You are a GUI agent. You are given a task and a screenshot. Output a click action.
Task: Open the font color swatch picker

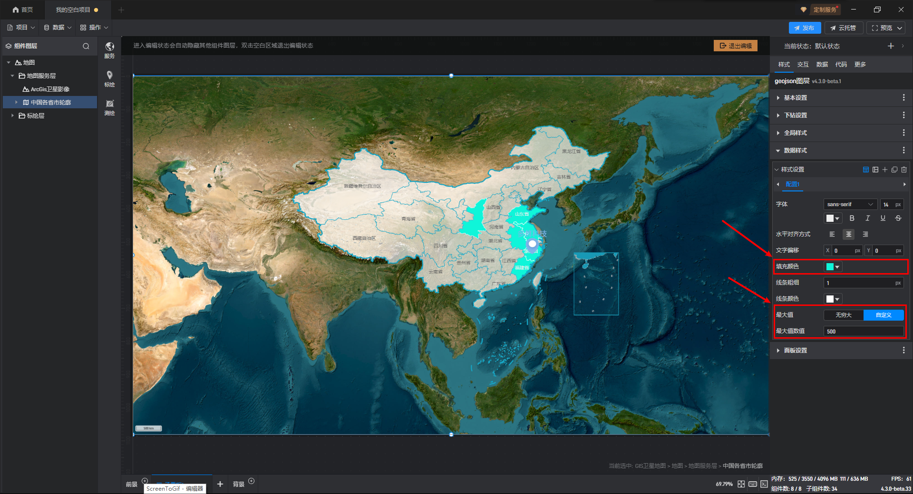(x=833, y=218)
